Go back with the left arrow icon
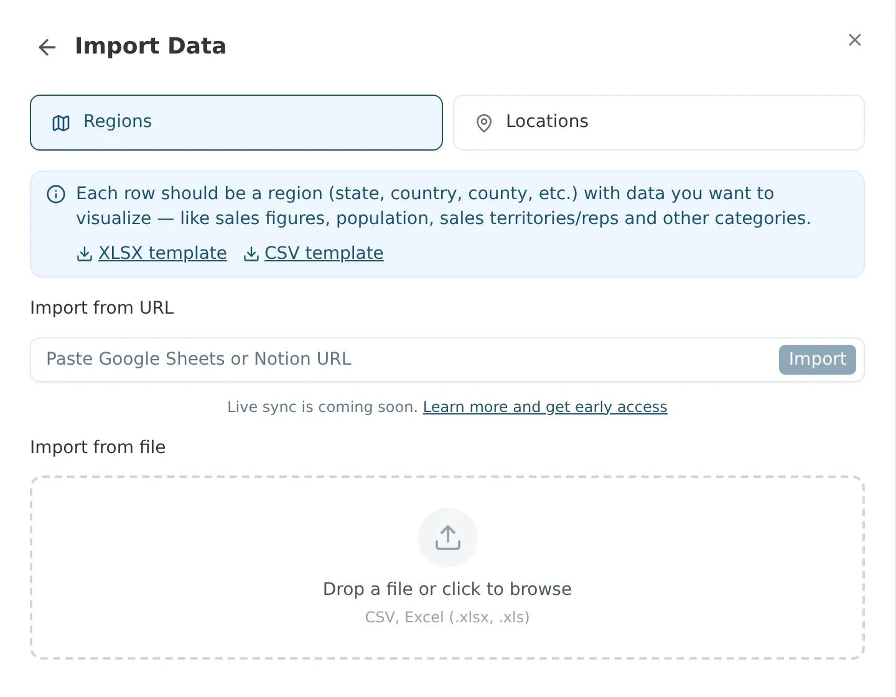This screenshot has width=896, height=697. (x=47, y=47)
